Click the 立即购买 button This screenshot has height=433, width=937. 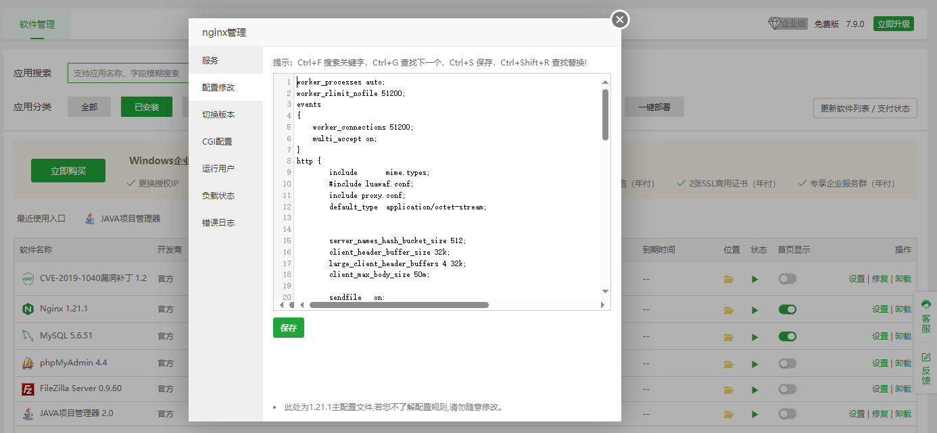pos(68,171)
